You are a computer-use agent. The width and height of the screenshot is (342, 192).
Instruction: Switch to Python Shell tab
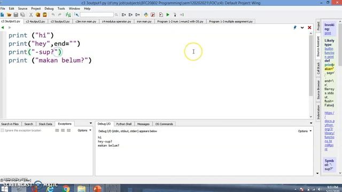pyautogui.click(x=123, y=124)
